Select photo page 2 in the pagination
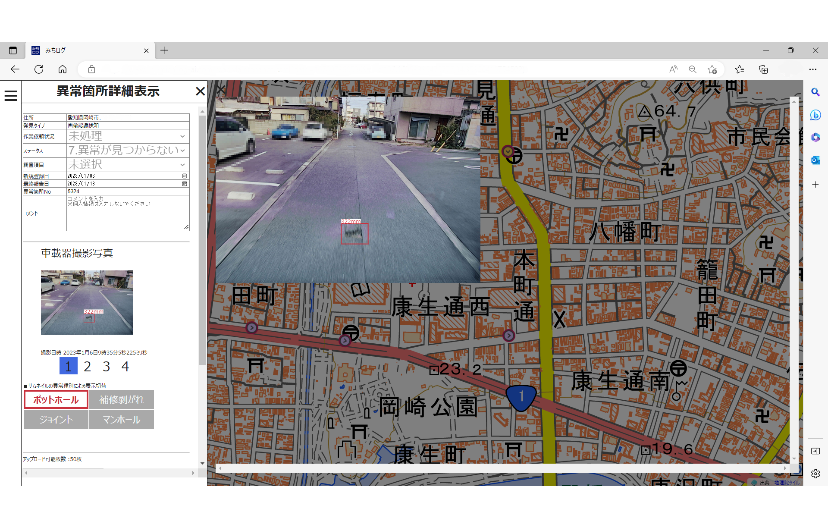 (87, 366)
